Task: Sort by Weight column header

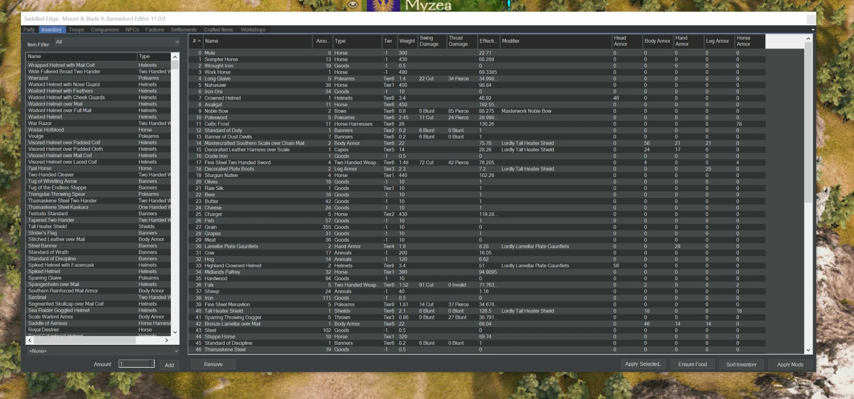Action: pos(407,41)
